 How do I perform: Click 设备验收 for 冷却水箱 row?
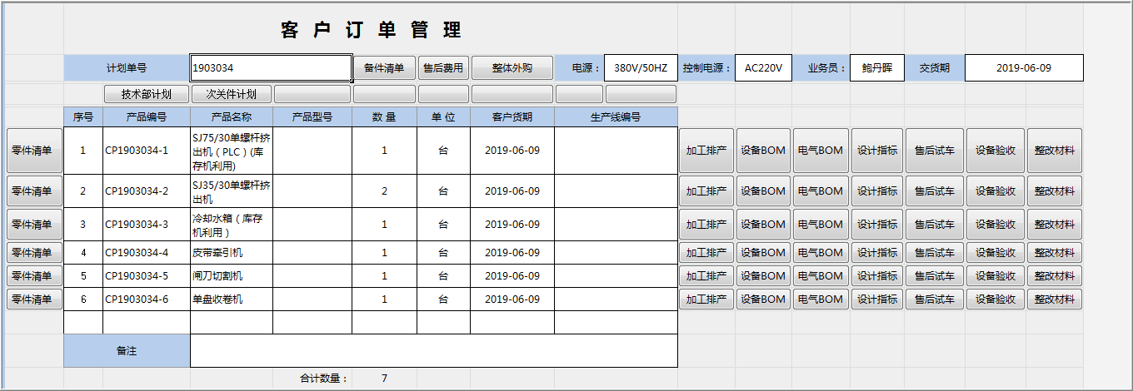[x=996, y=225]
